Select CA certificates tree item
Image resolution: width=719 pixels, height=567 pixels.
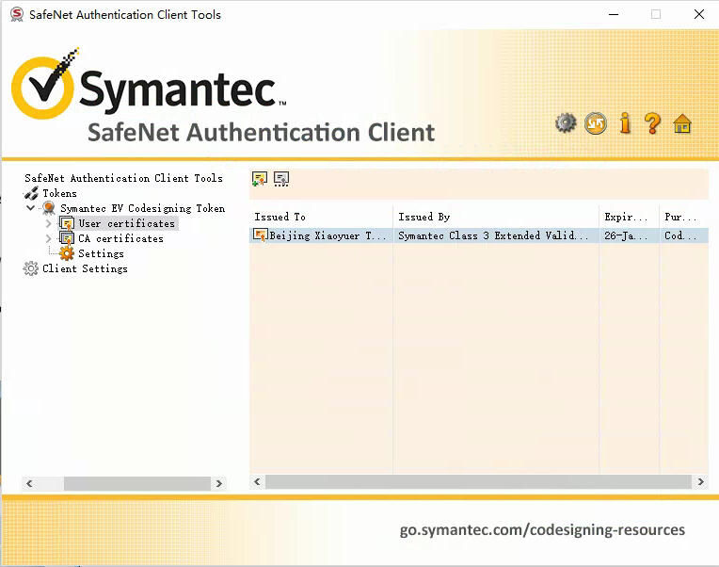click(x=120, y=238)
